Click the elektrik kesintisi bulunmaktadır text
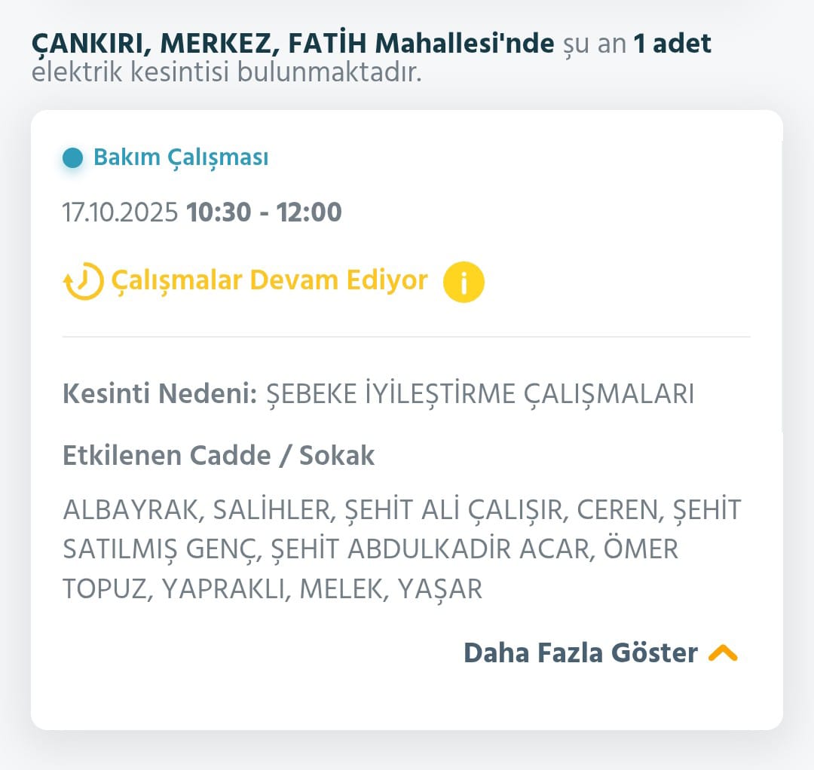814x770 pixels. coord(226,74)
